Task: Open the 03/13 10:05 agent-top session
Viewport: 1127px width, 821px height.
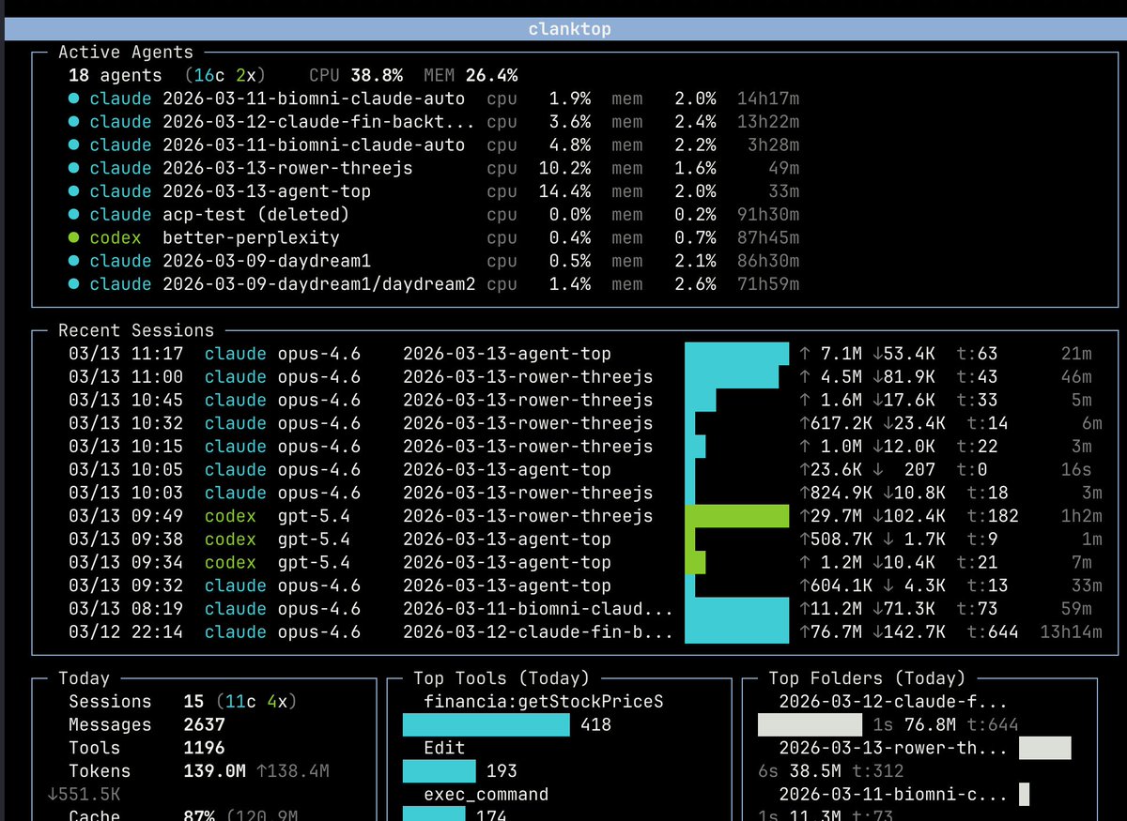Action: (580, 470)
